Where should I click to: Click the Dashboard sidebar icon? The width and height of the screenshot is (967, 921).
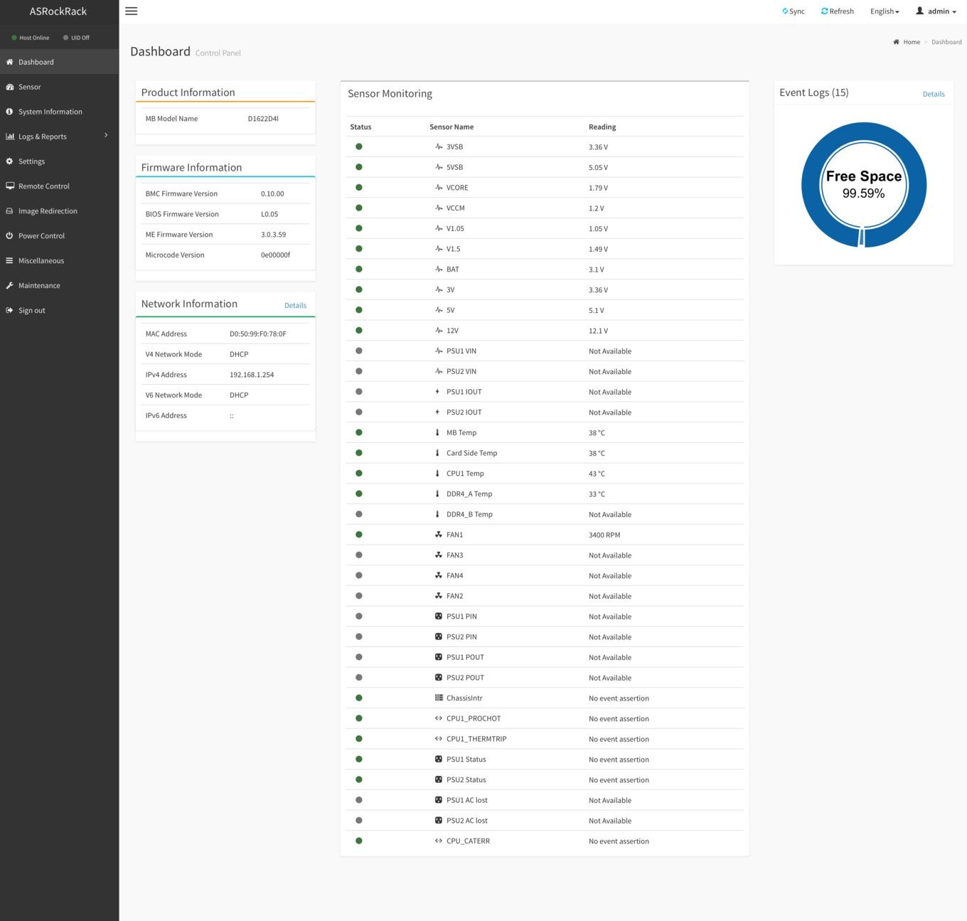coord(9,62)
